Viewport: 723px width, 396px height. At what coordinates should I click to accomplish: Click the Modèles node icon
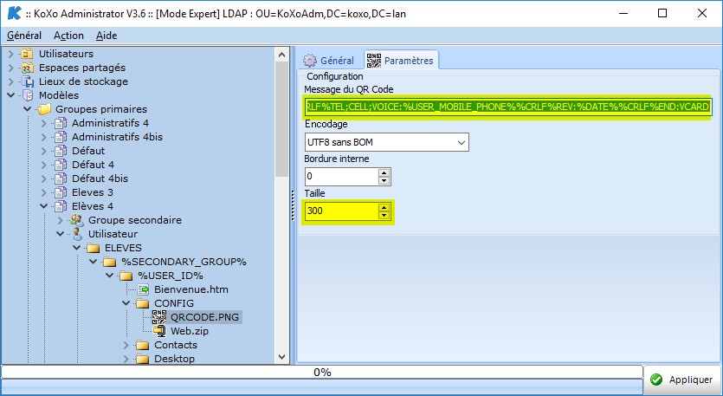pyautogui.click(x=28, y=95)
